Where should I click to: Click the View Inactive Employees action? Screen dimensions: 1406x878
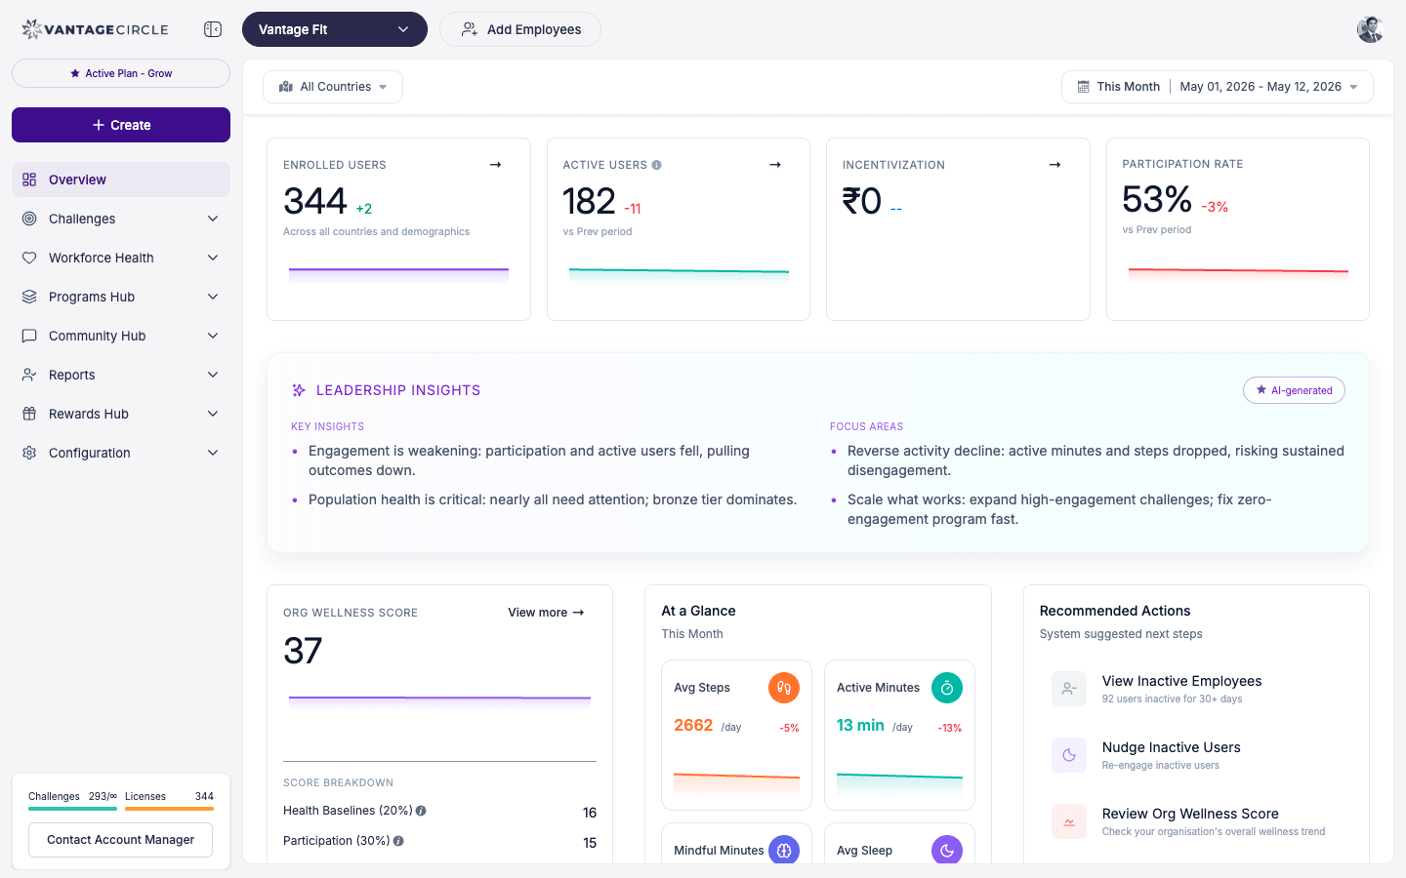pyautogui.click(x=1196, y=689)
